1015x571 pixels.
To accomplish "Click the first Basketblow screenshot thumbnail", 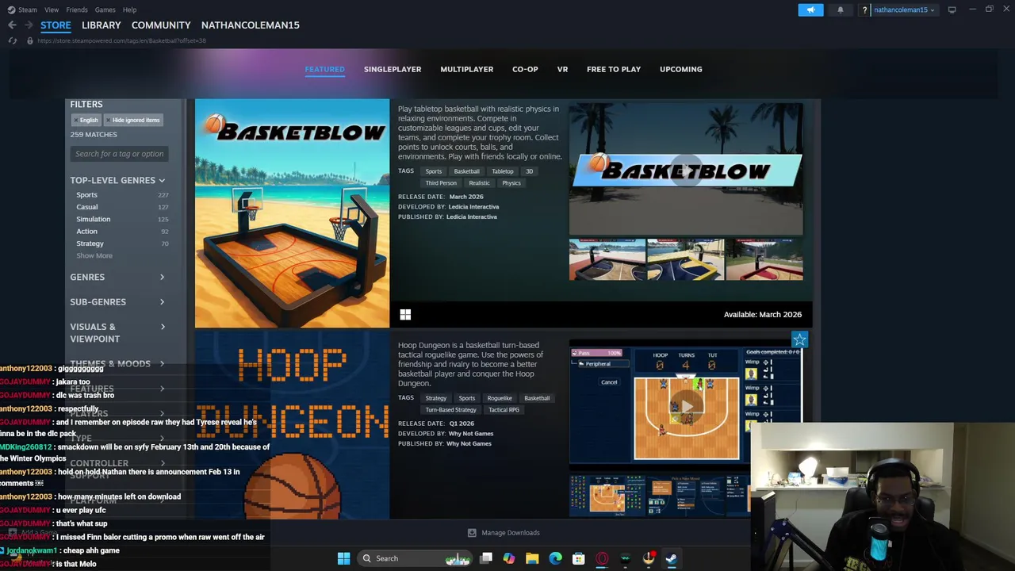I will tap(607, 260).
